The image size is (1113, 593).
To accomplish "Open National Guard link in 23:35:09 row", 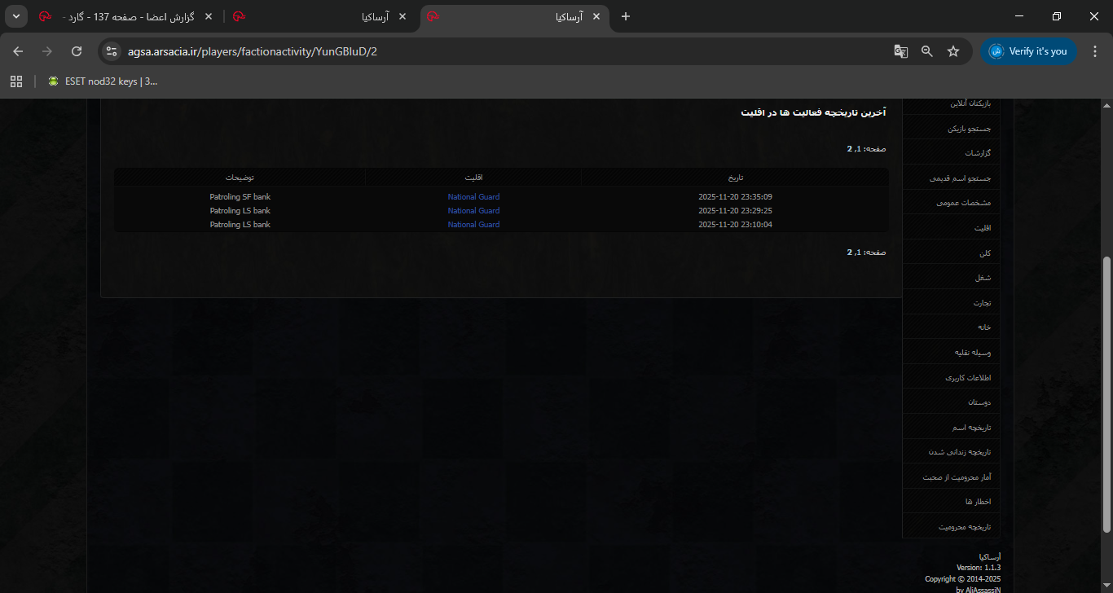I will [473, 197].
